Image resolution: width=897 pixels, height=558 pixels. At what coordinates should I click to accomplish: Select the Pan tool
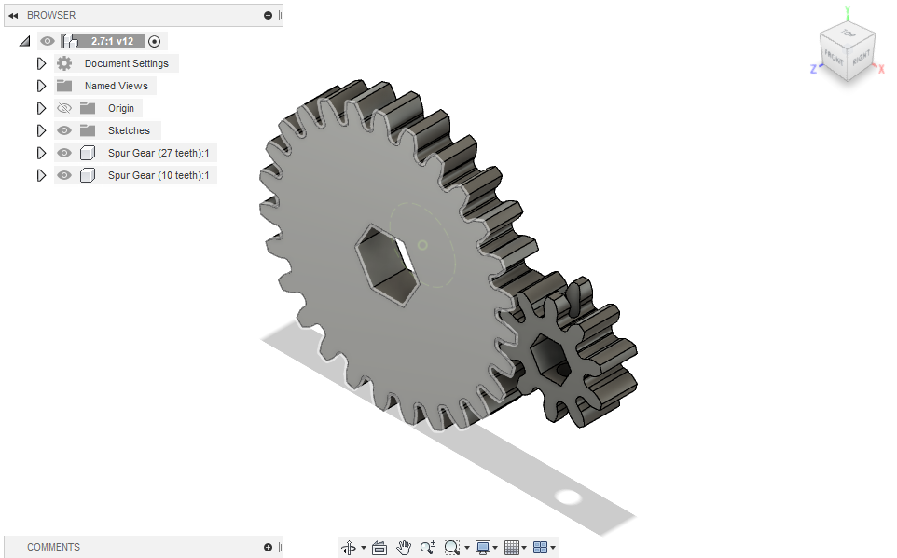pos(404,548)
